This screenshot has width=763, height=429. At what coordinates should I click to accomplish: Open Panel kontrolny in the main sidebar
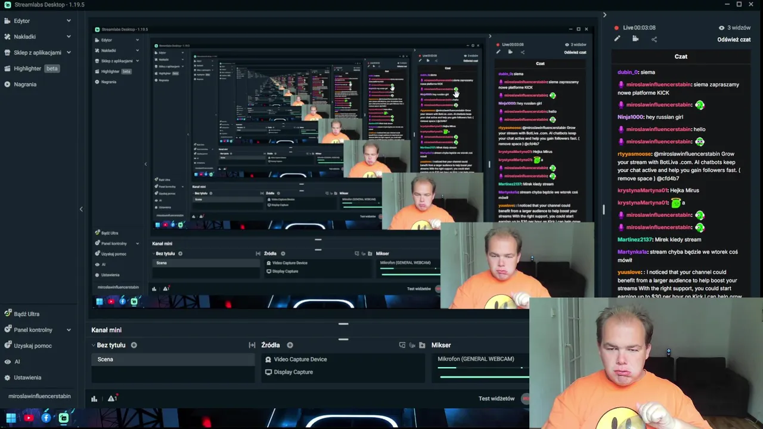click(x=33, y=329)
